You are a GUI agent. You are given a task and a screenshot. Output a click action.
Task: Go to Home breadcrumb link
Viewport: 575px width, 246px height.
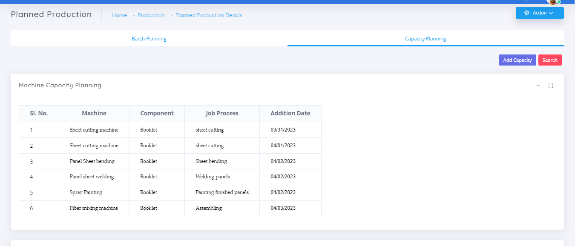coord(120,15)
